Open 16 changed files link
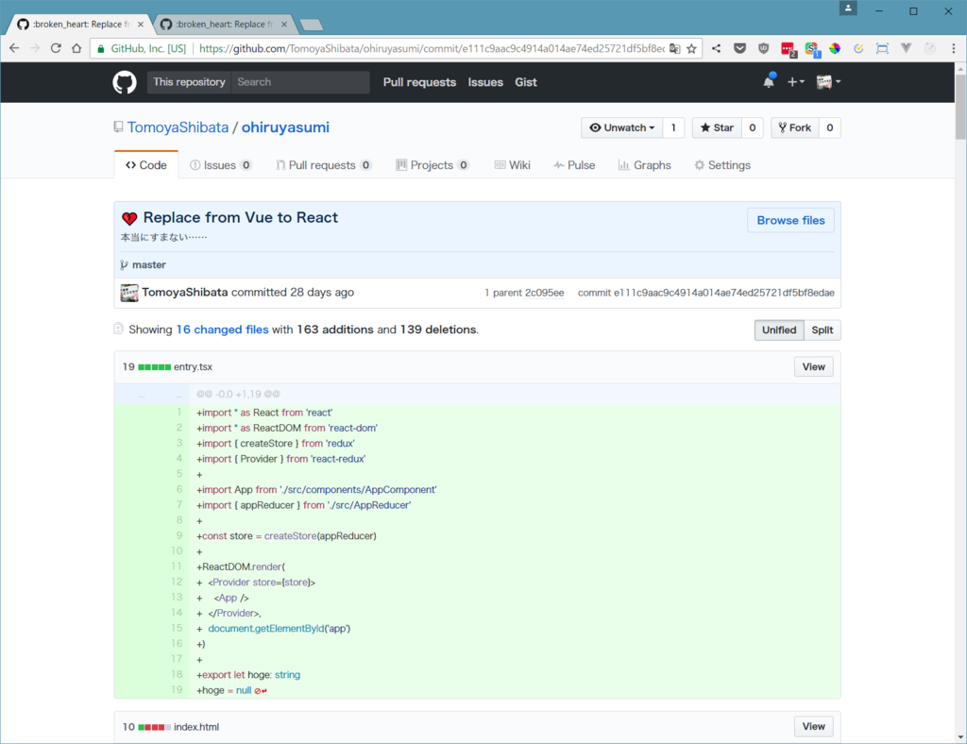967x744 pixels. coord(222,330)
